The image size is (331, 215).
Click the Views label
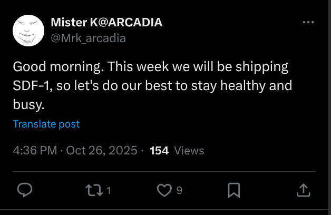click(189, 151)
